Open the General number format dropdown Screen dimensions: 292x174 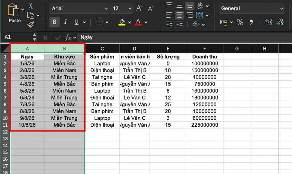pyautogui.click(x=252, y=8)
